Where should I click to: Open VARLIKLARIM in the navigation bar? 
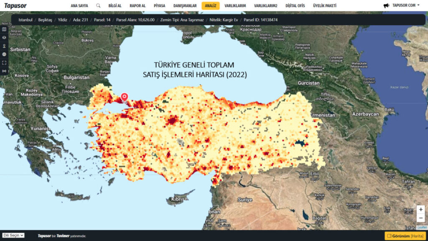pos(235,6)
